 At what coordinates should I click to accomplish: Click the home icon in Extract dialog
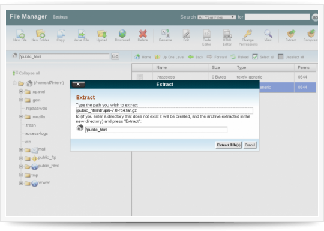point(80,128)
